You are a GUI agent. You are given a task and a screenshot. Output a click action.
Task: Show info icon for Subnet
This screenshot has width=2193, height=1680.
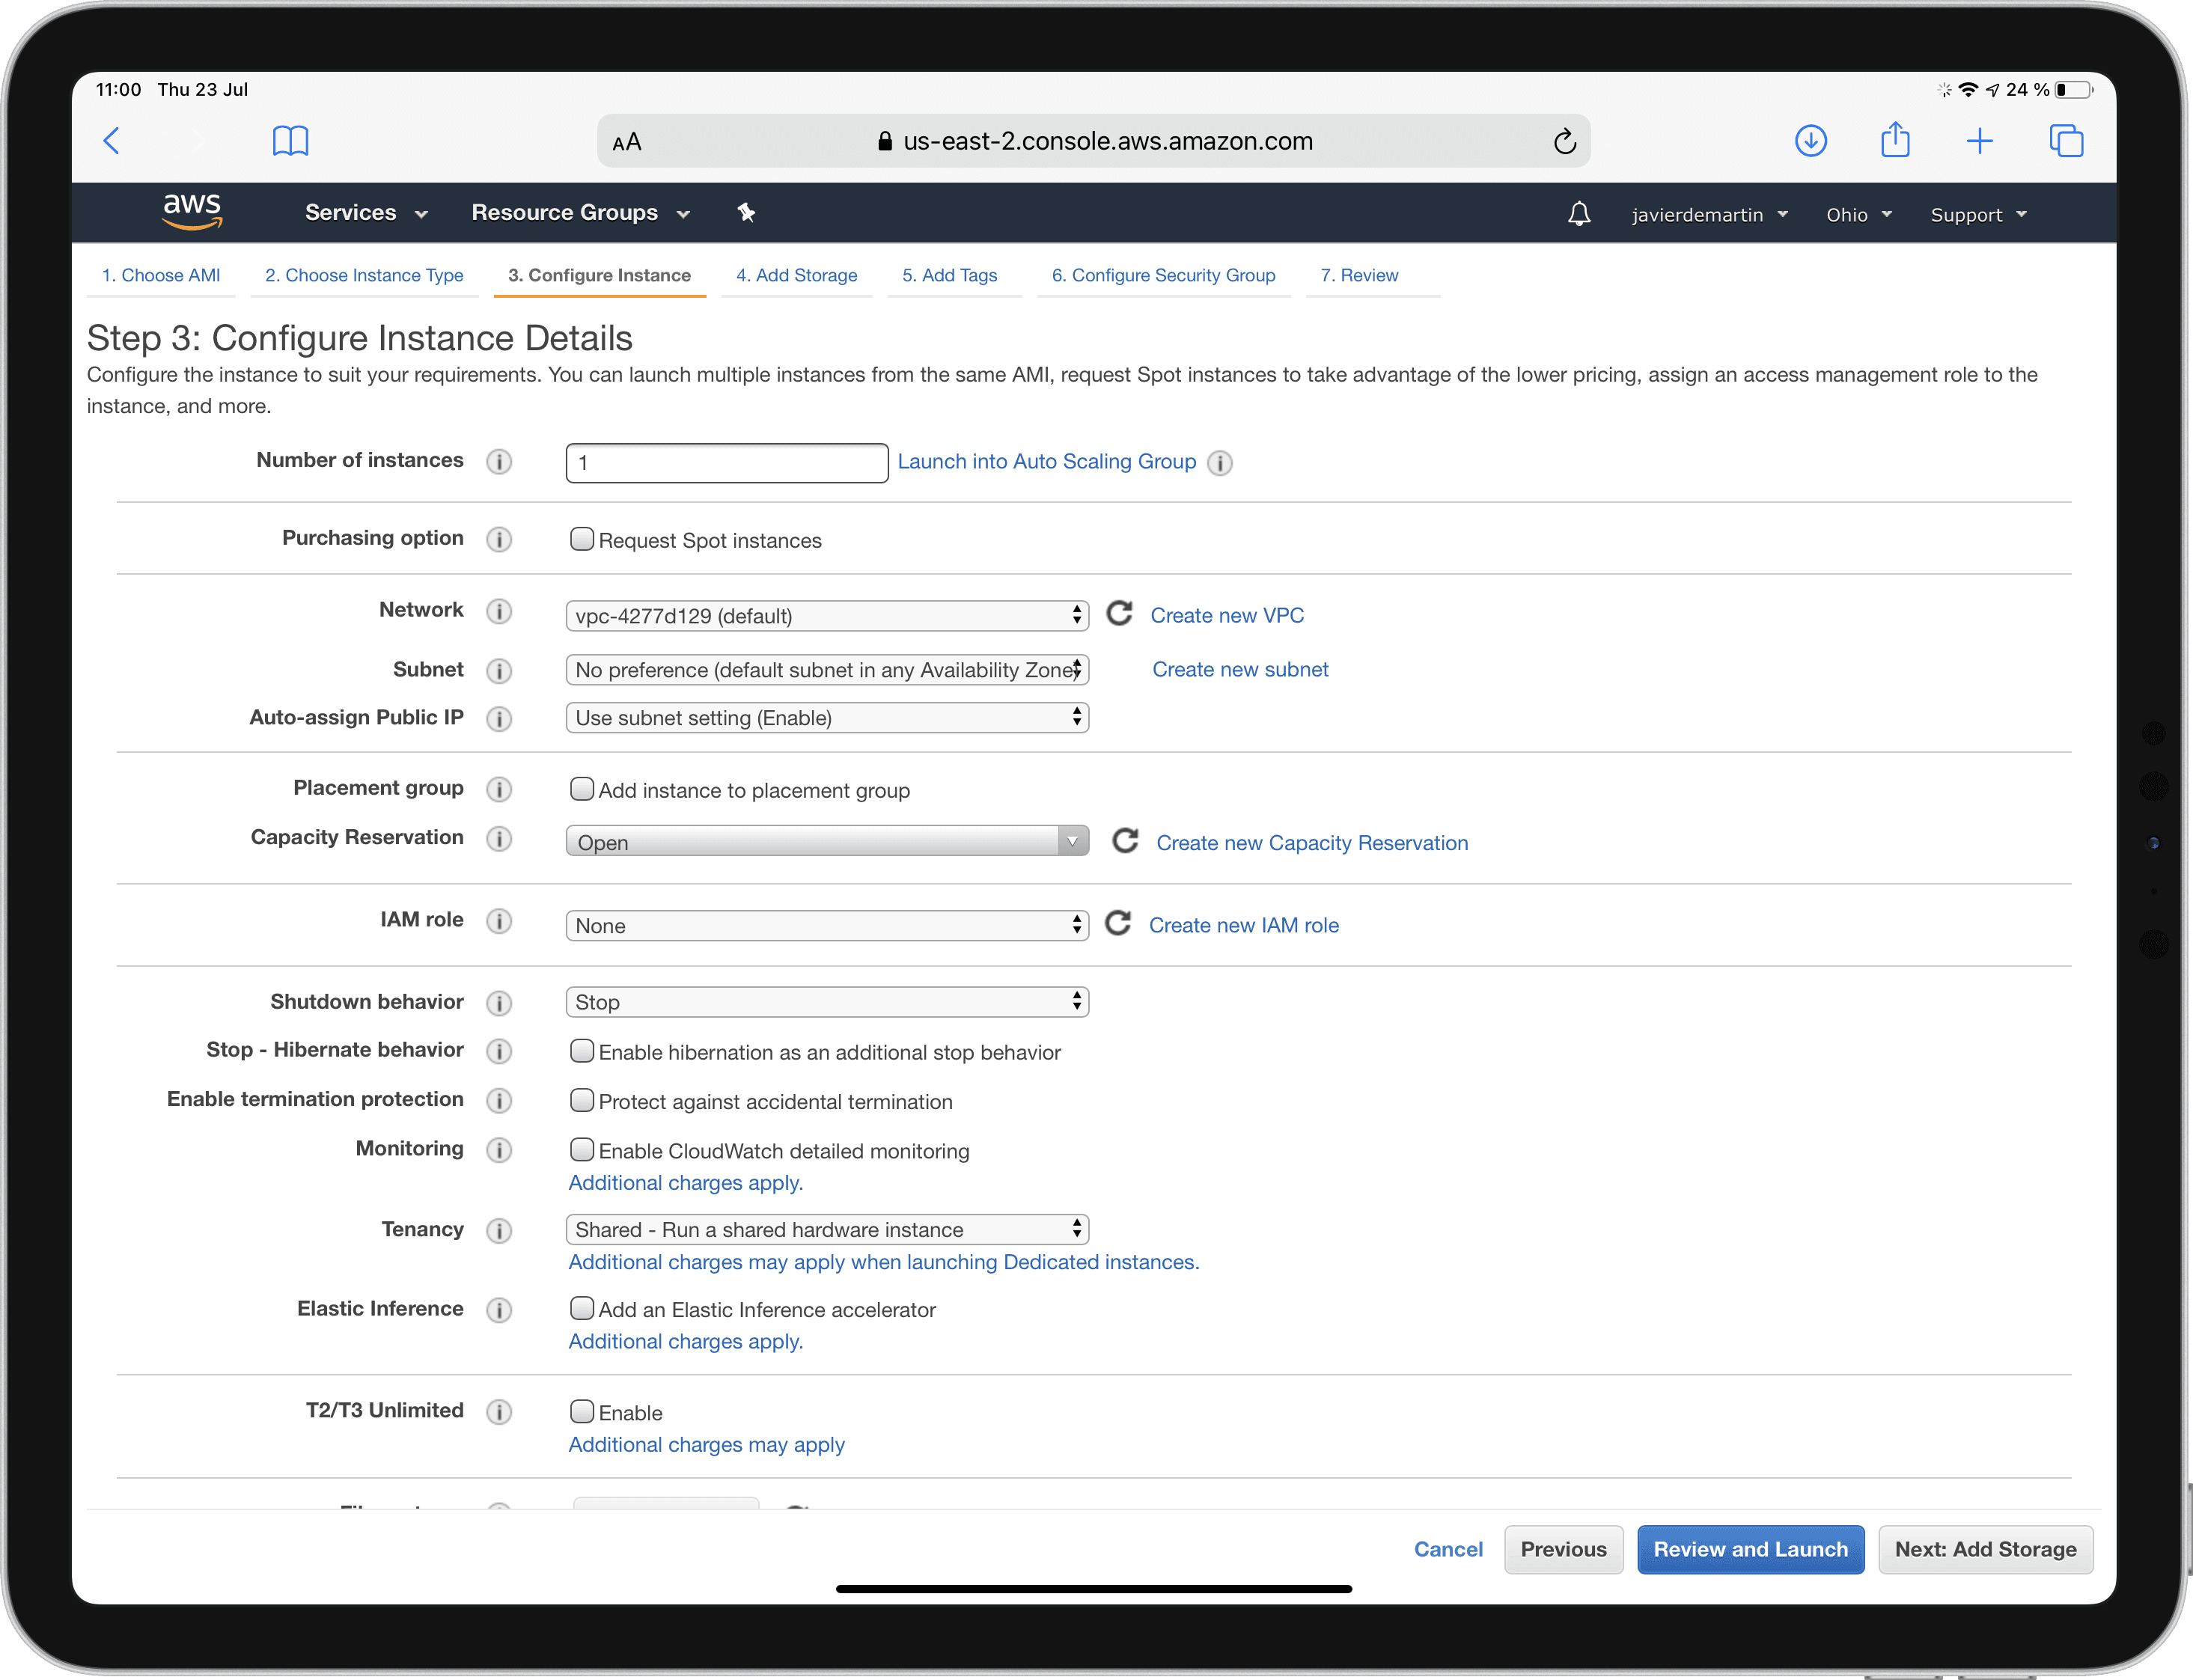[499, 671]
